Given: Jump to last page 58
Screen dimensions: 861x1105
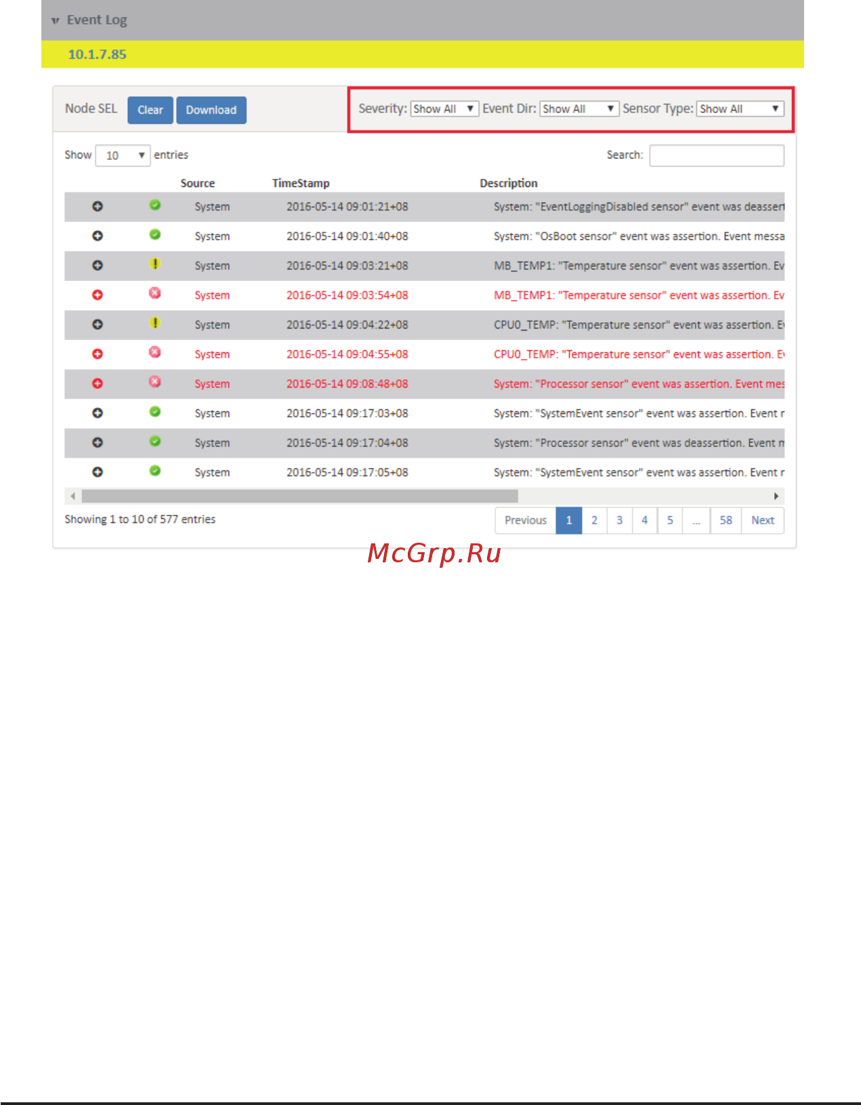Looking at the screenshot, I should coord(726,520).
